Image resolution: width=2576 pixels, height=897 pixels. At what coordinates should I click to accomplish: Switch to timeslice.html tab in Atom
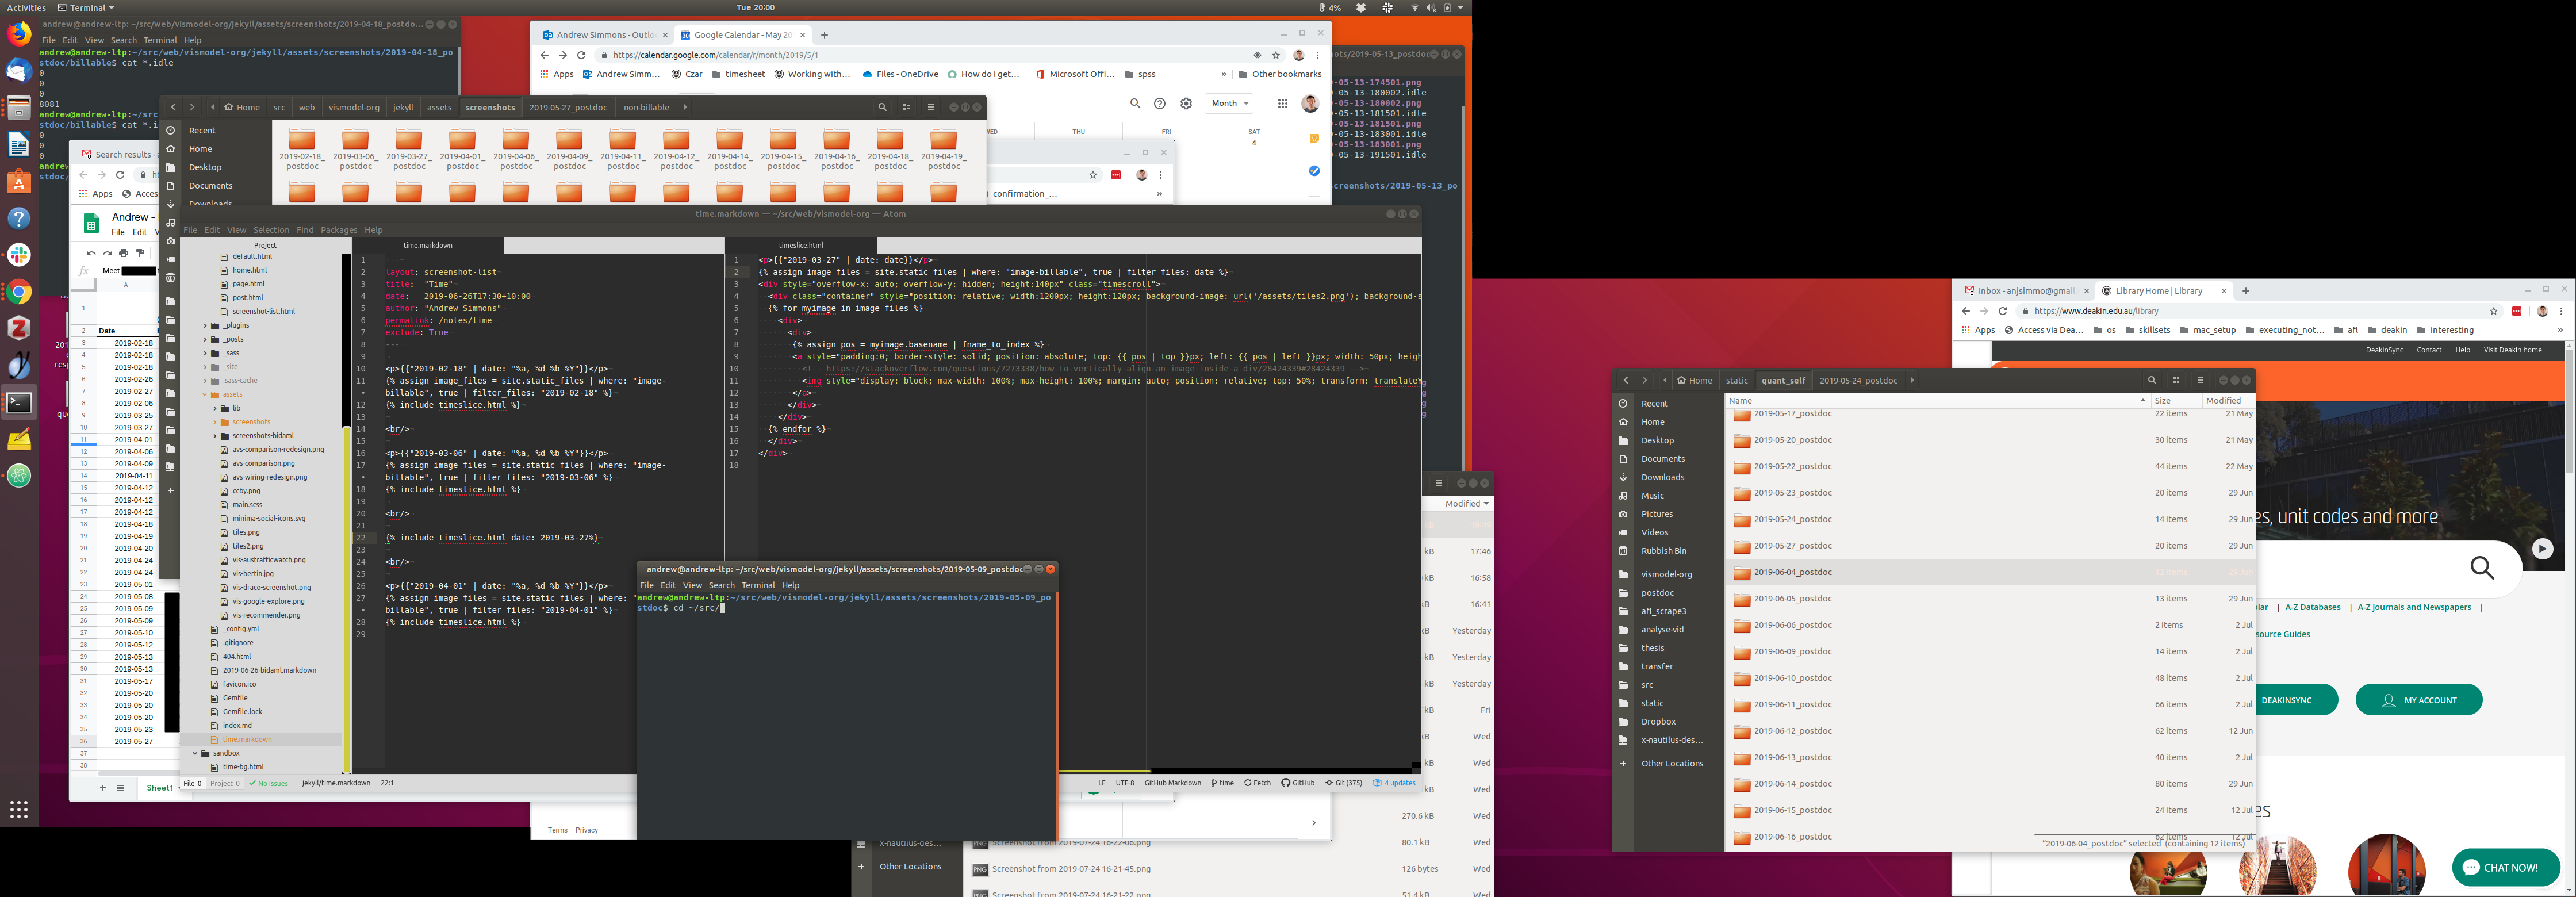click(800, 245)
